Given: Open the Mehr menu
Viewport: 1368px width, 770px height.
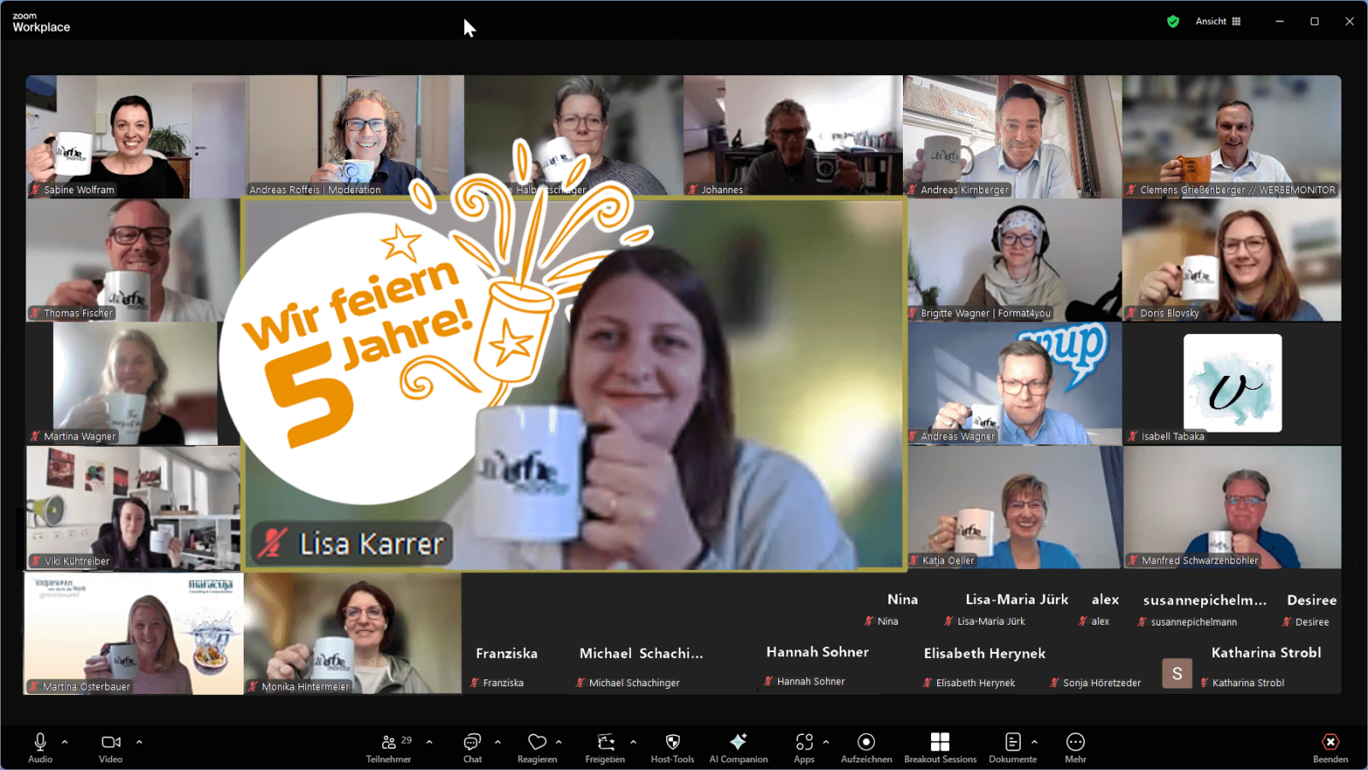Looking at the screenshot, I should click(1076, 742).
